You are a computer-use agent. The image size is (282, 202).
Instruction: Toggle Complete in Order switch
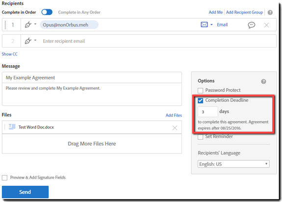47,12
